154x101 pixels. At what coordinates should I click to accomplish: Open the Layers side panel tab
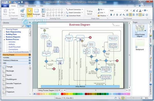pos(151,39)
